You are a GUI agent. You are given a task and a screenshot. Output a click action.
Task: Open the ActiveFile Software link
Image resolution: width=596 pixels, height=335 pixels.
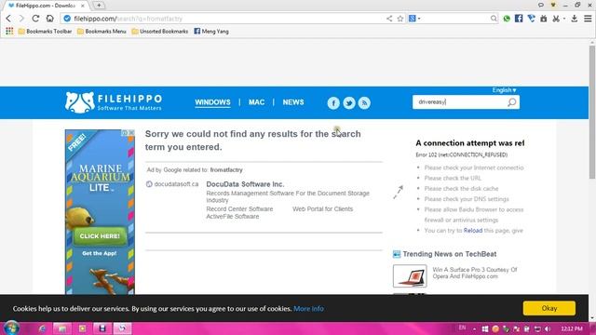[x=233, y=217]
